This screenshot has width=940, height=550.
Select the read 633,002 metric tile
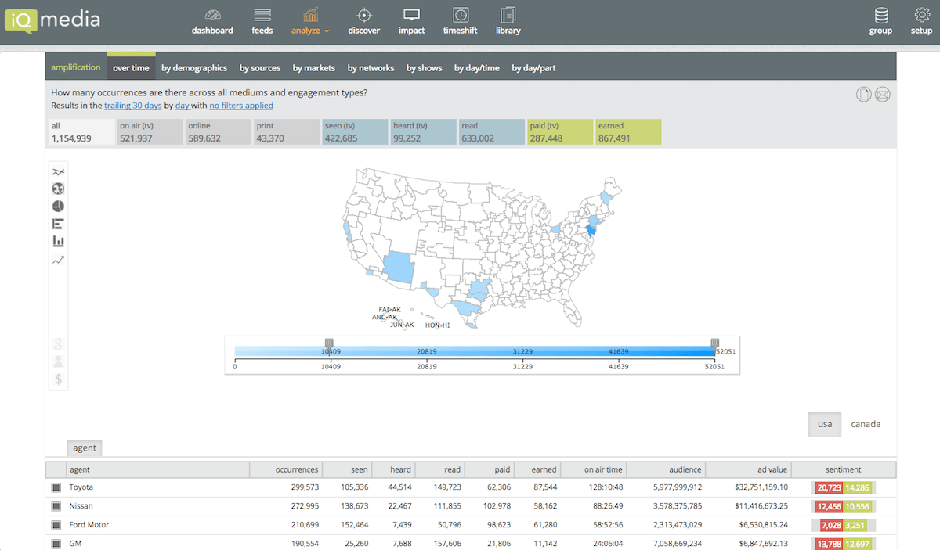(490, 132)
